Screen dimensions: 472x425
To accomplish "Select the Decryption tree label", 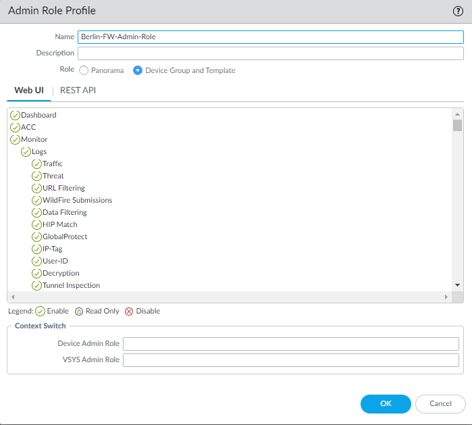I will (61, 274).
